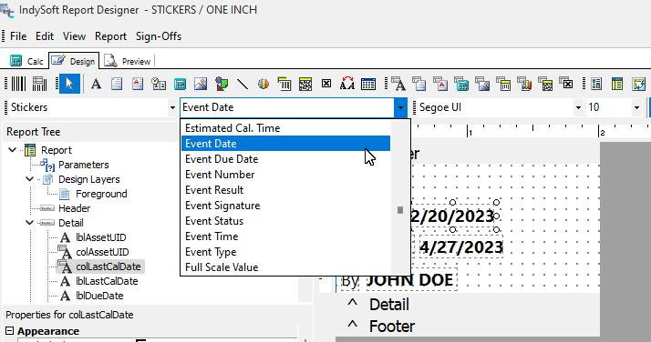Pick the Memo component tool
Image resolution: width=651 pixels, height=342 pixels.
tap(117, 84)
